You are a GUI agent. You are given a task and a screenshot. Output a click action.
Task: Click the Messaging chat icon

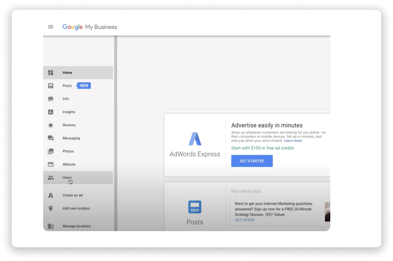coord(50,138)
